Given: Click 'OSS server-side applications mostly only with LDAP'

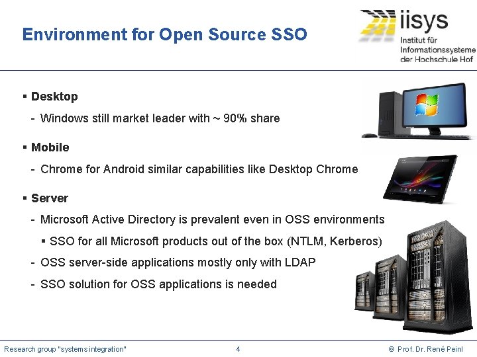Looking at the screenshot, I should [x=178, y=262].
